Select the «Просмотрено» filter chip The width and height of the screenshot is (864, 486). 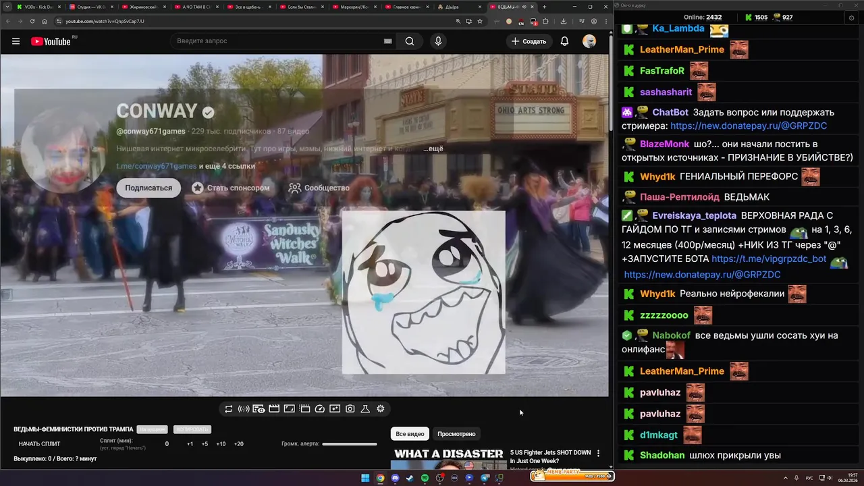(456, 434)
